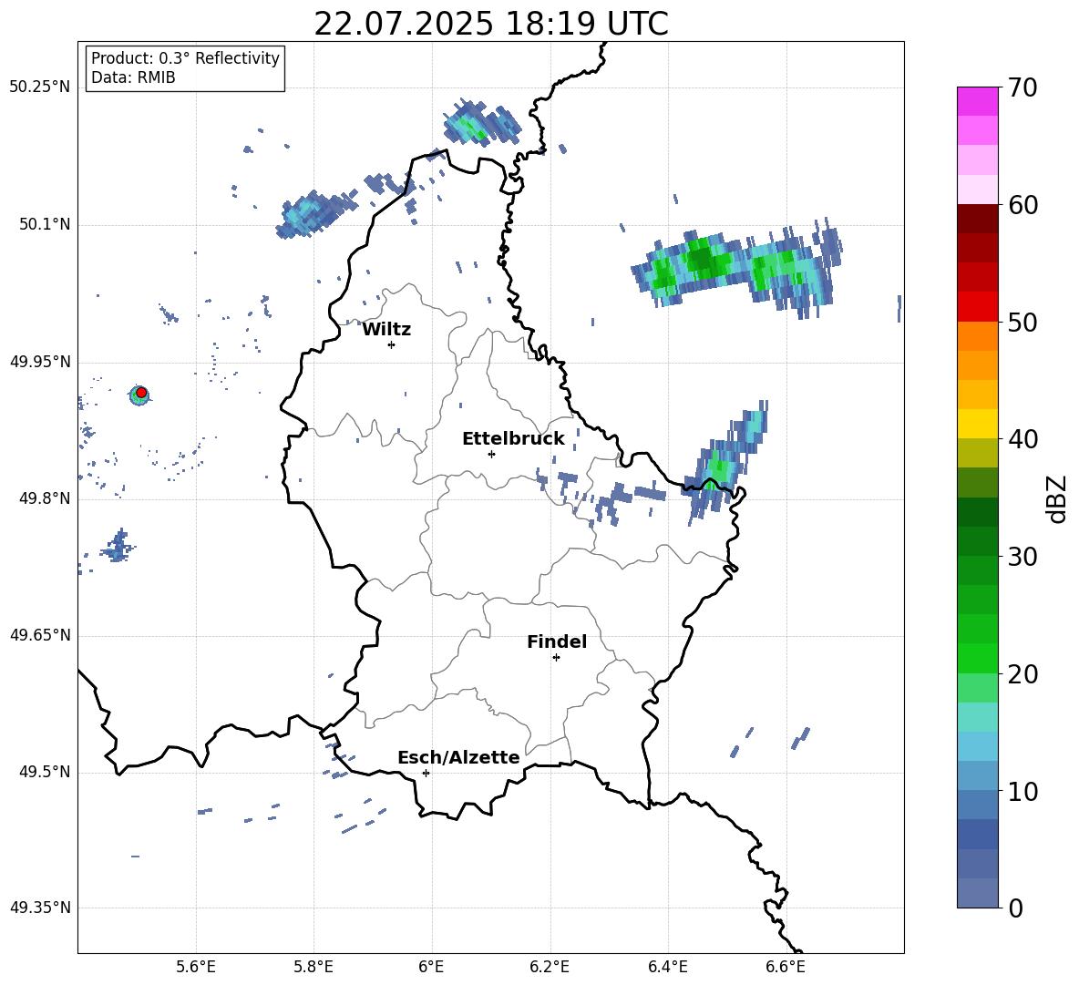1079x985 pixels.
Task: Click the 49.65°N latitude label
Action: pos(40,635)
